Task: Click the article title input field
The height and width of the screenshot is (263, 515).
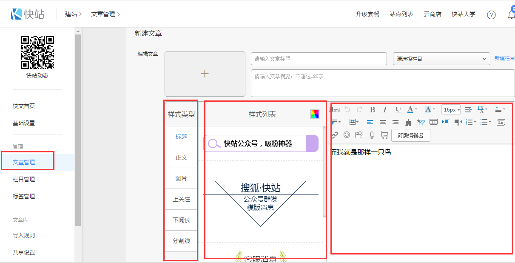Action: pyautogui.click(x=319, y=59)
